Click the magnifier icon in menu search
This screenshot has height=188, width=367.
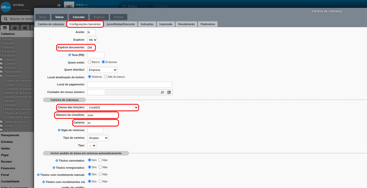(x=6, y=19)
